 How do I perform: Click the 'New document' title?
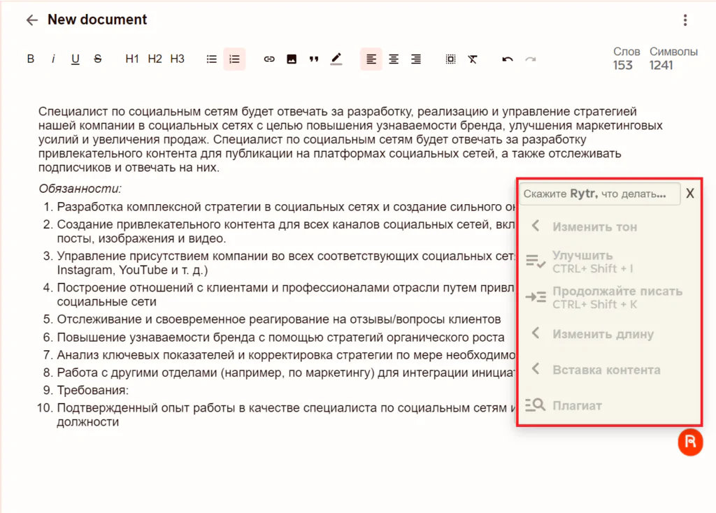[x=96, y=20]
